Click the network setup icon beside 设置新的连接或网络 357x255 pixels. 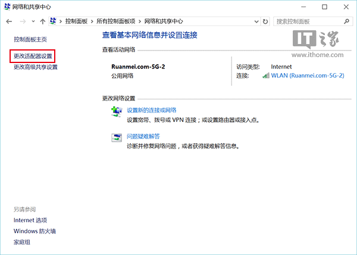[x=117, y=111]
